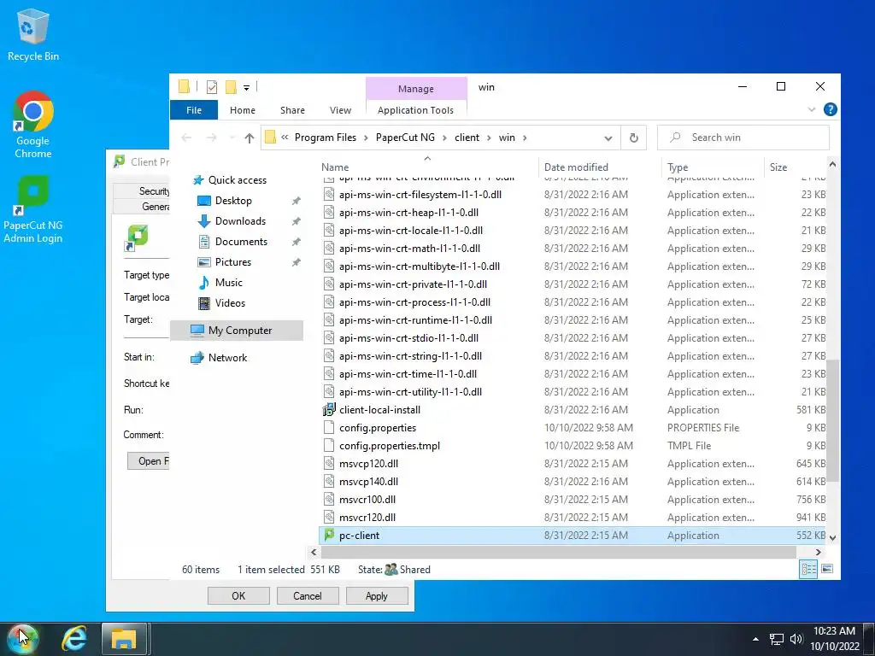Expand the arrow after PaperCut NG breadcrumb
875x656 pixels.
(444, 138)
